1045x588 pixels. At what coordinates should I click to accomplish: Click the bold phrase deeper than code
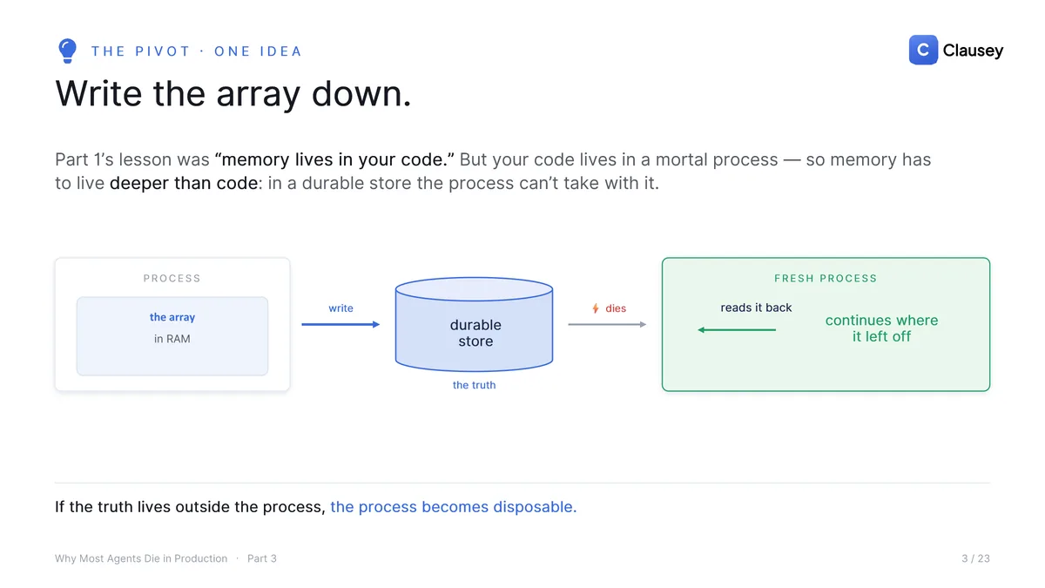(x=184, y=184)
